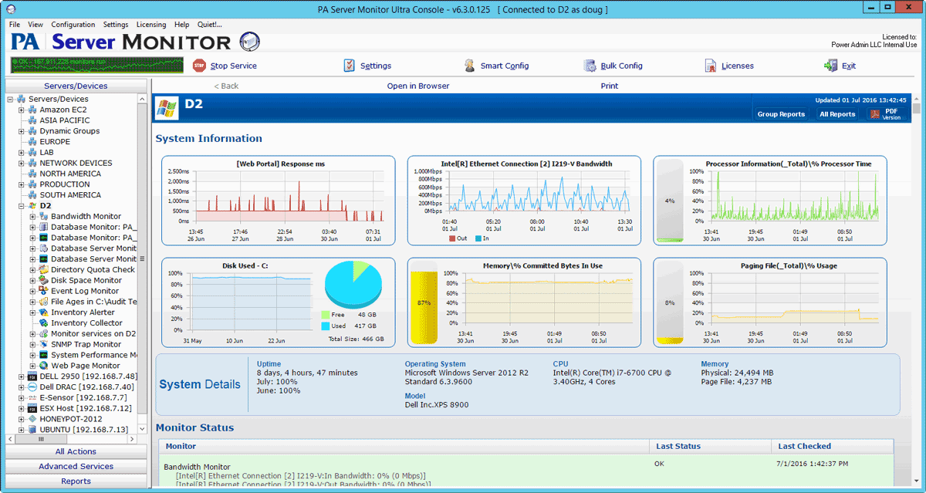This screenshot has width=926, height=493.
Task: Click the PDF Version icon
Action: point(875,114)
